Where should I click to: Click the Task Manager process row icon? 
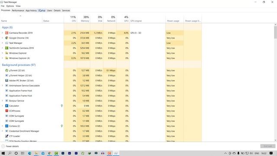point(7,43)
